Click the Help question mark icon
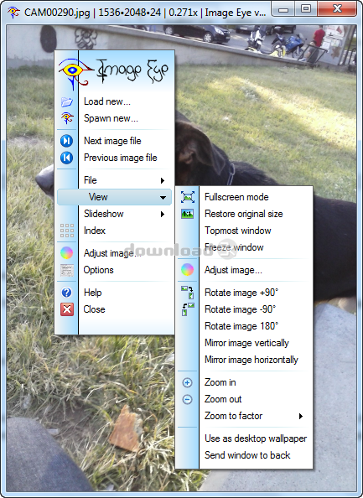Screen dimensions: 363x498 [67, 293]
